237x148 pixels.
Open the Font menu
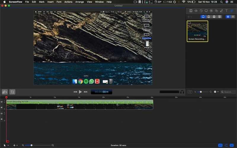click(x=59, y=2)
